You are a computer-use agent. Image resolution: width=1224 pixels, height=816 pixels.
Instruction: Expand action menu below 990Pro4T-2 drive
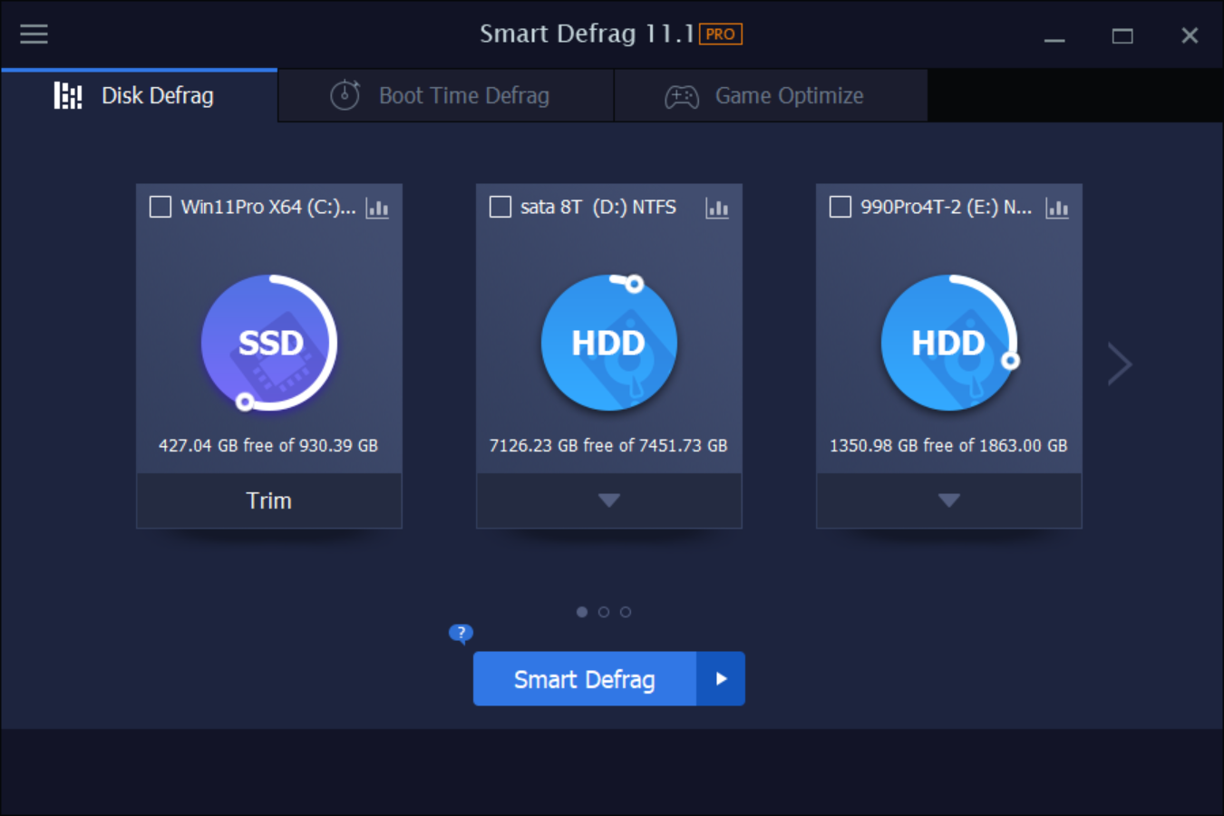click(x=948, y=500)
